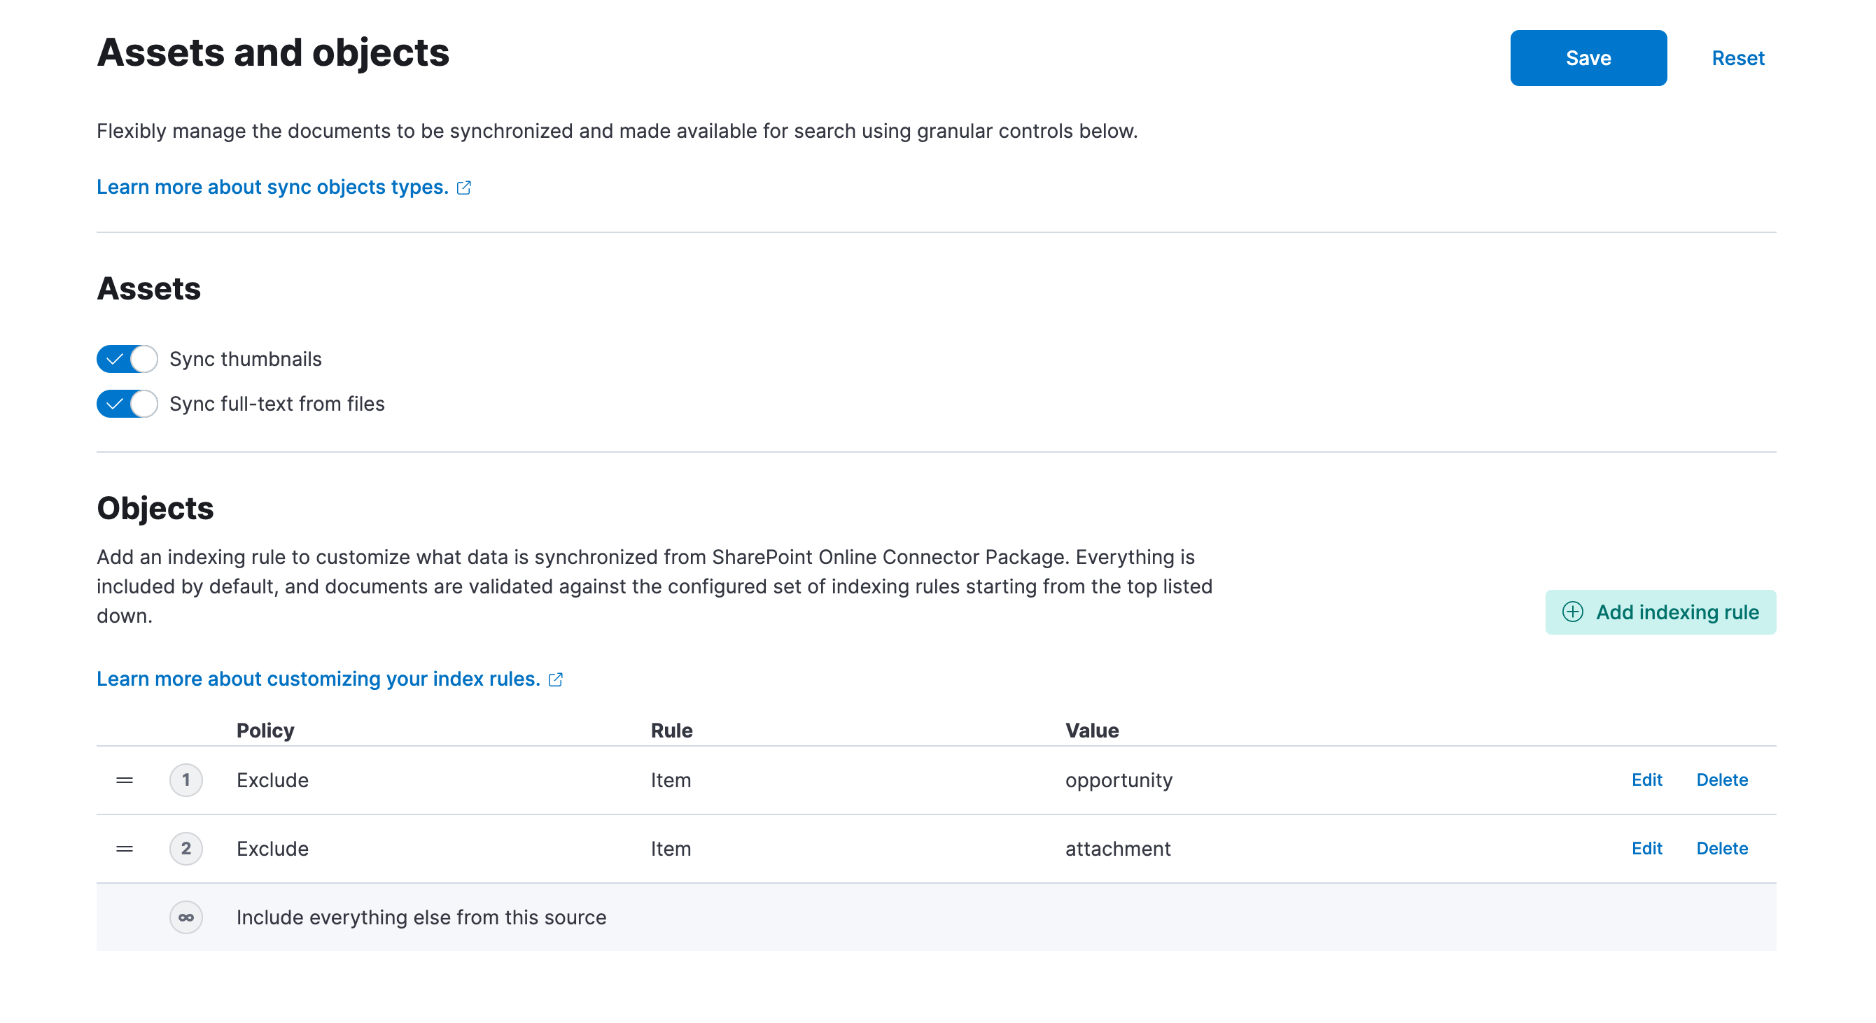The image size is (1876, 1023).
Task: Edit the opportunity exclusion rule
Action: 1646,779
